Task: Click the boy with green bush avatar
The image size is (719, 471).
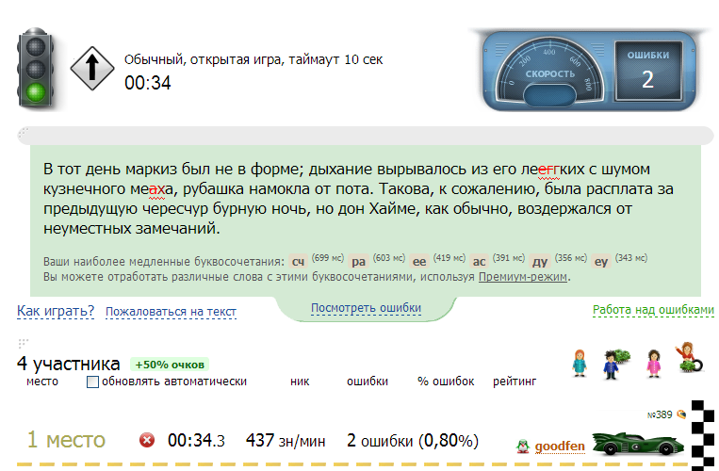Action: pos(615,364)
